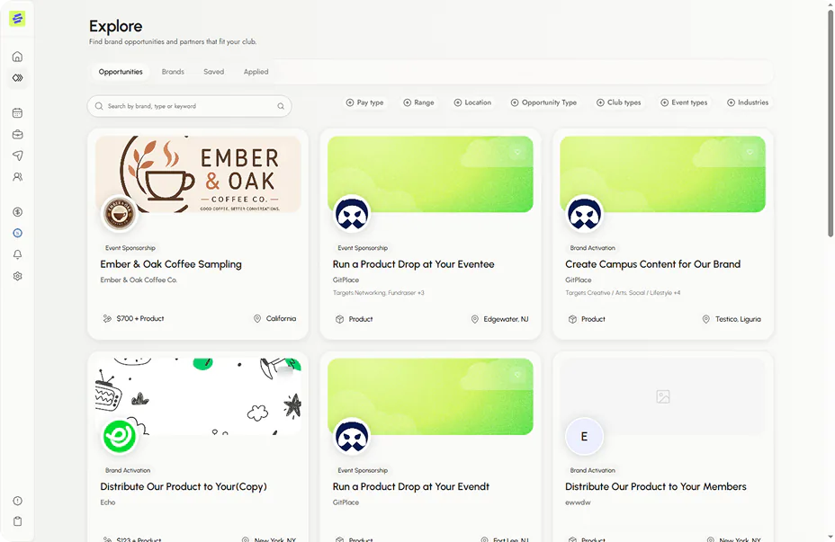Save the 'Run a Product Drop at Your Eventee' card with heart

[517, 153]
